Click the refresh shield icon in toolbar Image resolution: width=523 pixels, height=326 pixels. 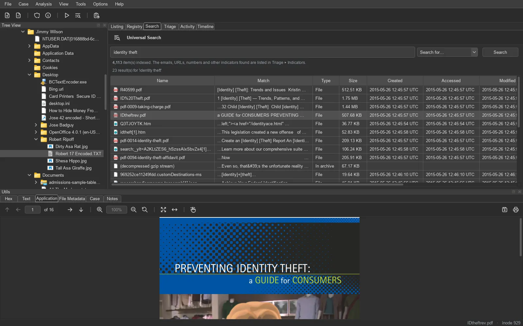(37, 15)
